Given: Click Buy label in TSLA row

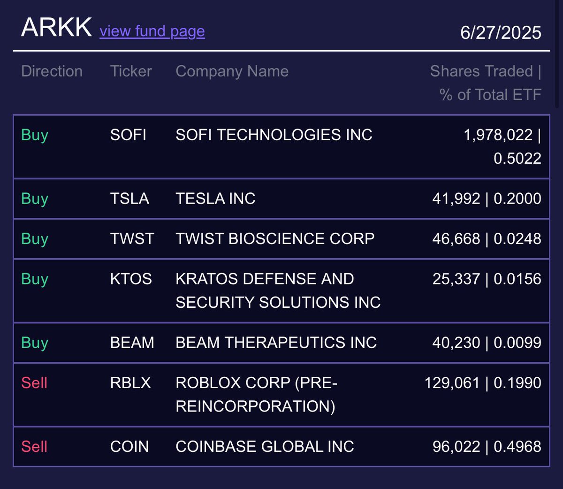Looking at the screenshot, I should pyautogui.click(x=35, y=199).
